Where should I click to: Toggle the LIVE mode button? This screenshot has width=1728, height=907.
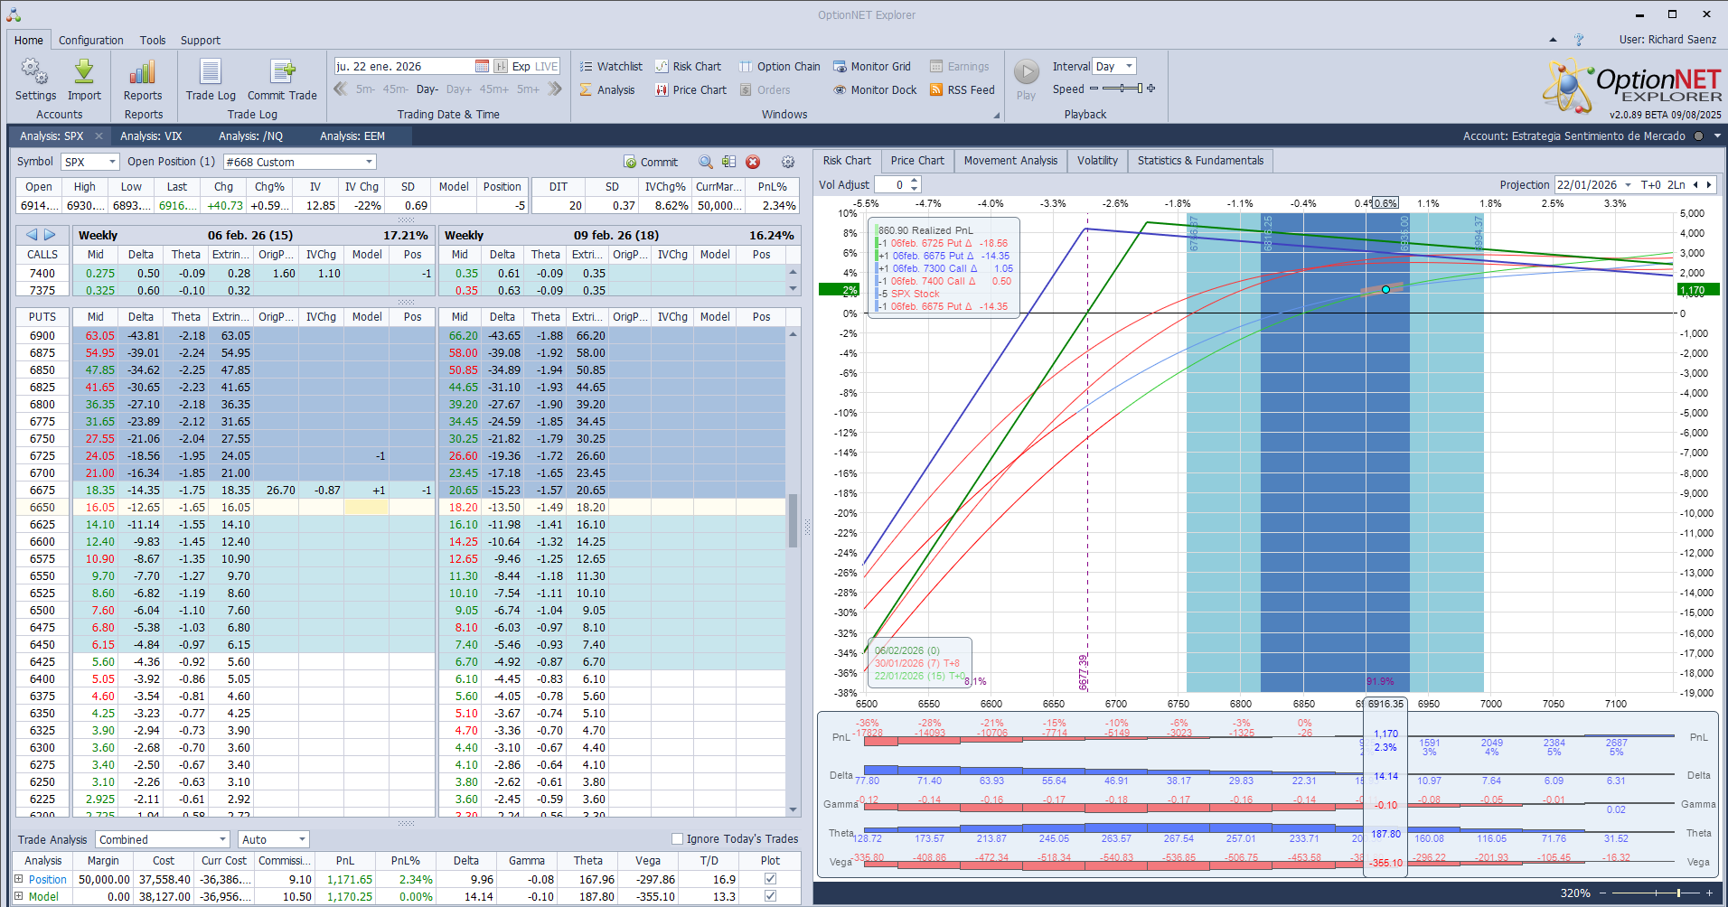tap(547, 66)
